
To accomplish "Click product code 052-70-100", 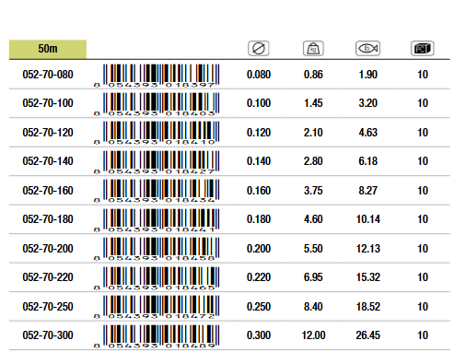I will coord(48,103).
